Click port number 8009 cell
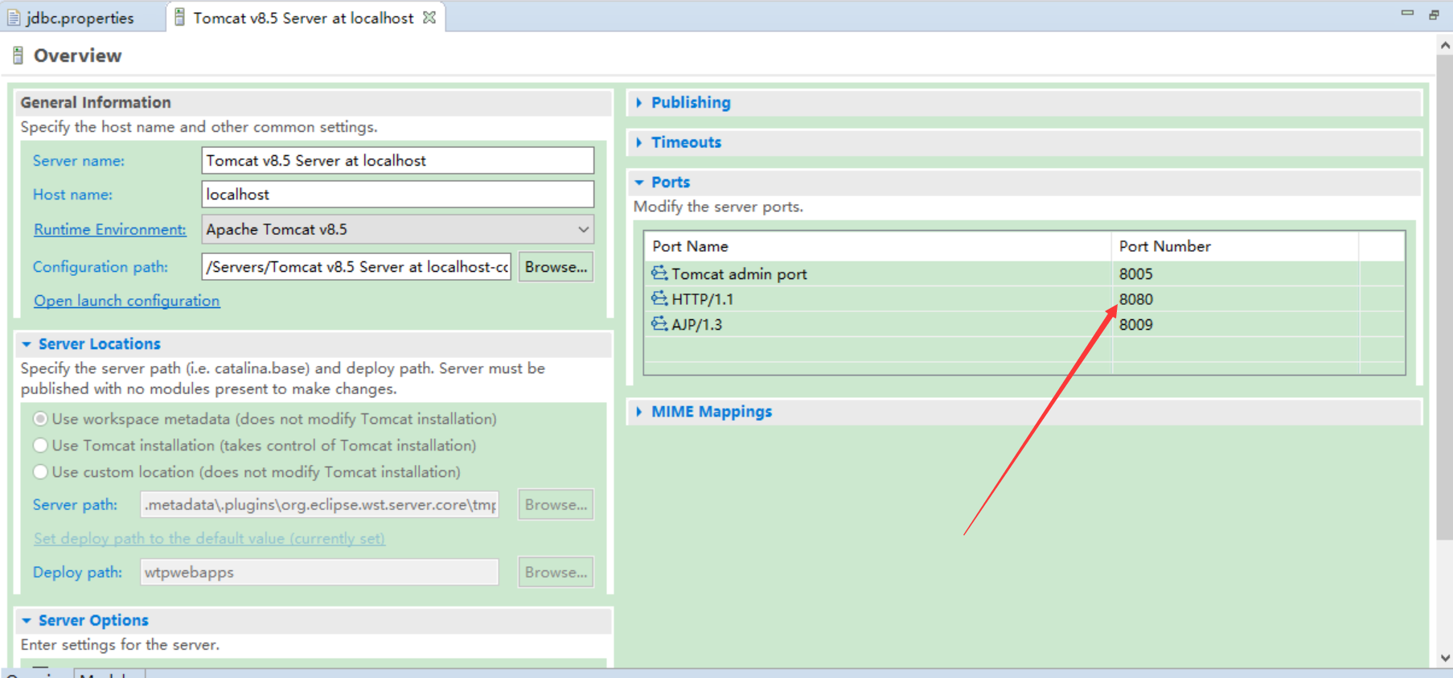 point(1234,324)
